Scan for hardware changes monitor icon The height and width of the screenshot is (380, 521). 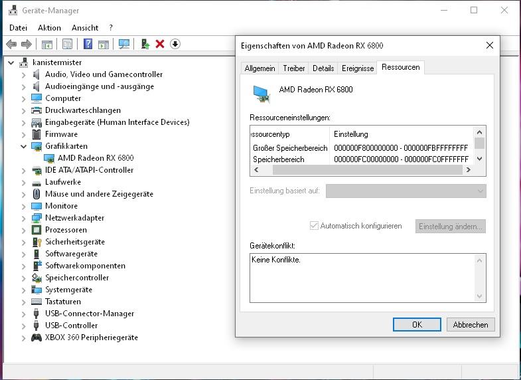tap(124, 44)
